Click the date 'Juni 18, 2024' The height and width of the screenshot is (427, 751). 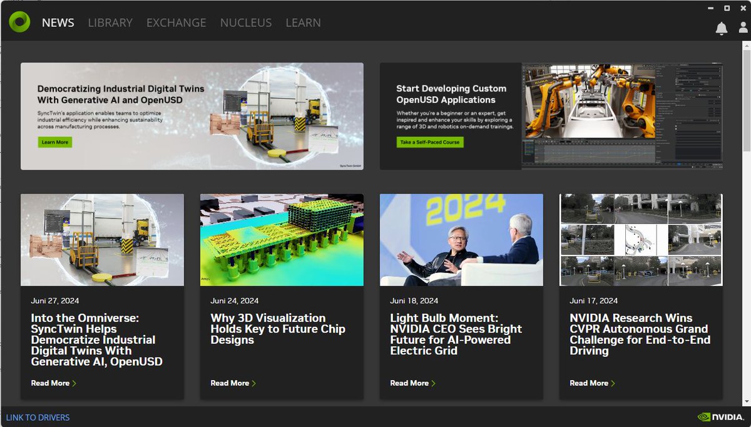414,301
